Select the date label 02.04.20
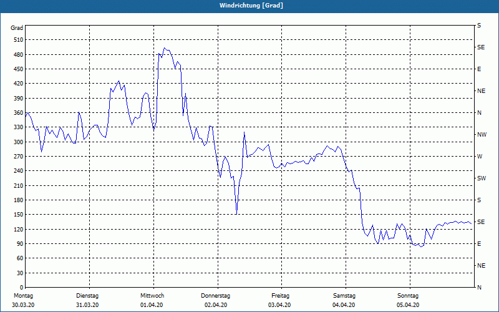The image size is (499, 312). [x=216, y=305]
